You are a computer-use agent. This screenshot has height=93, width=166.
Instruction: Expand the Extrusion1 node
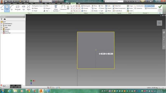[2, 29]
